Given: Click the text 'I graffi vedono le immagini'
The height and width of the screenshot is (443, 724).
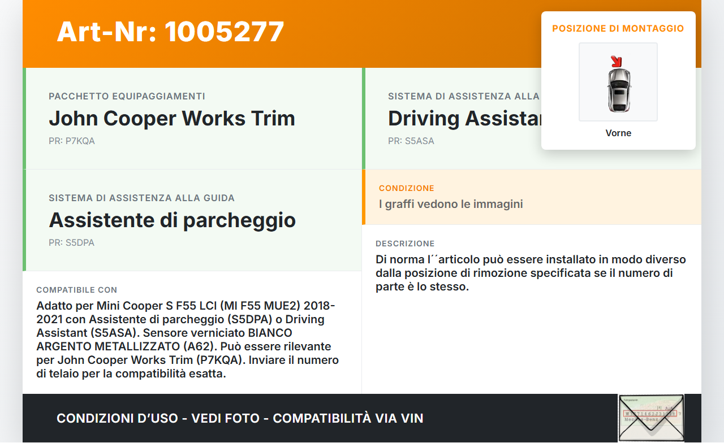Looking at the screenshot, I should point(451,204).
